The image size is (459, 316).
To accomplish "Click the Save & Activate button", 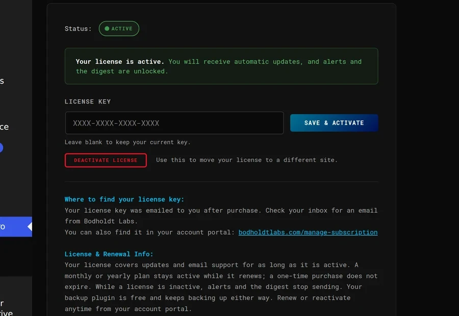I will click(x=334, y=123).
